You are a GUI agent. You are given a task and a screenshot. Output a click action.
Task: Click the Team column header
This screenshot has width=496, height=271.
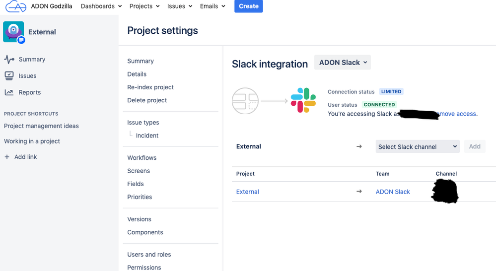[382, 174]
